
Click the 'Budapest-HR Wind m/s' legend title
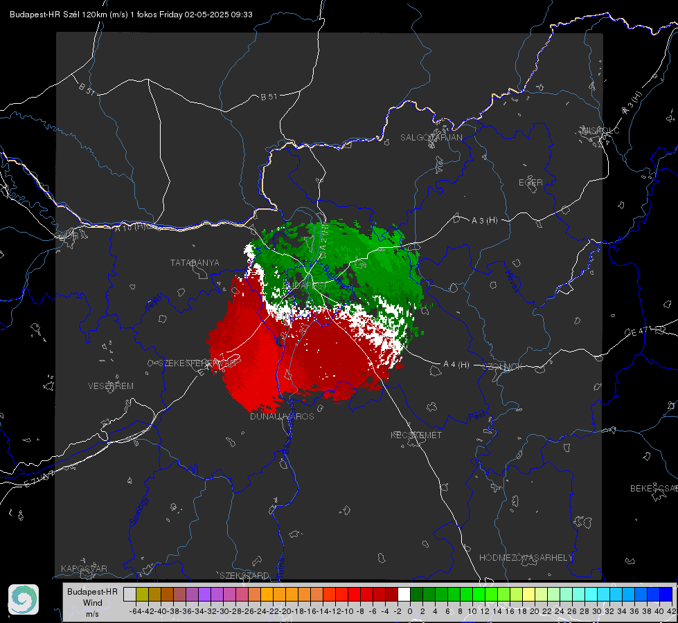coord(93,603)
